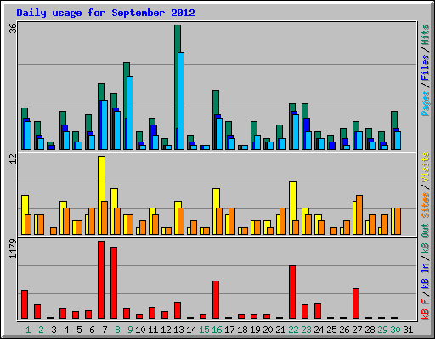Click the blue 'Files' legend word
Image resolution: width=435 pixels, height=339 pixels.
coord(425,68)
